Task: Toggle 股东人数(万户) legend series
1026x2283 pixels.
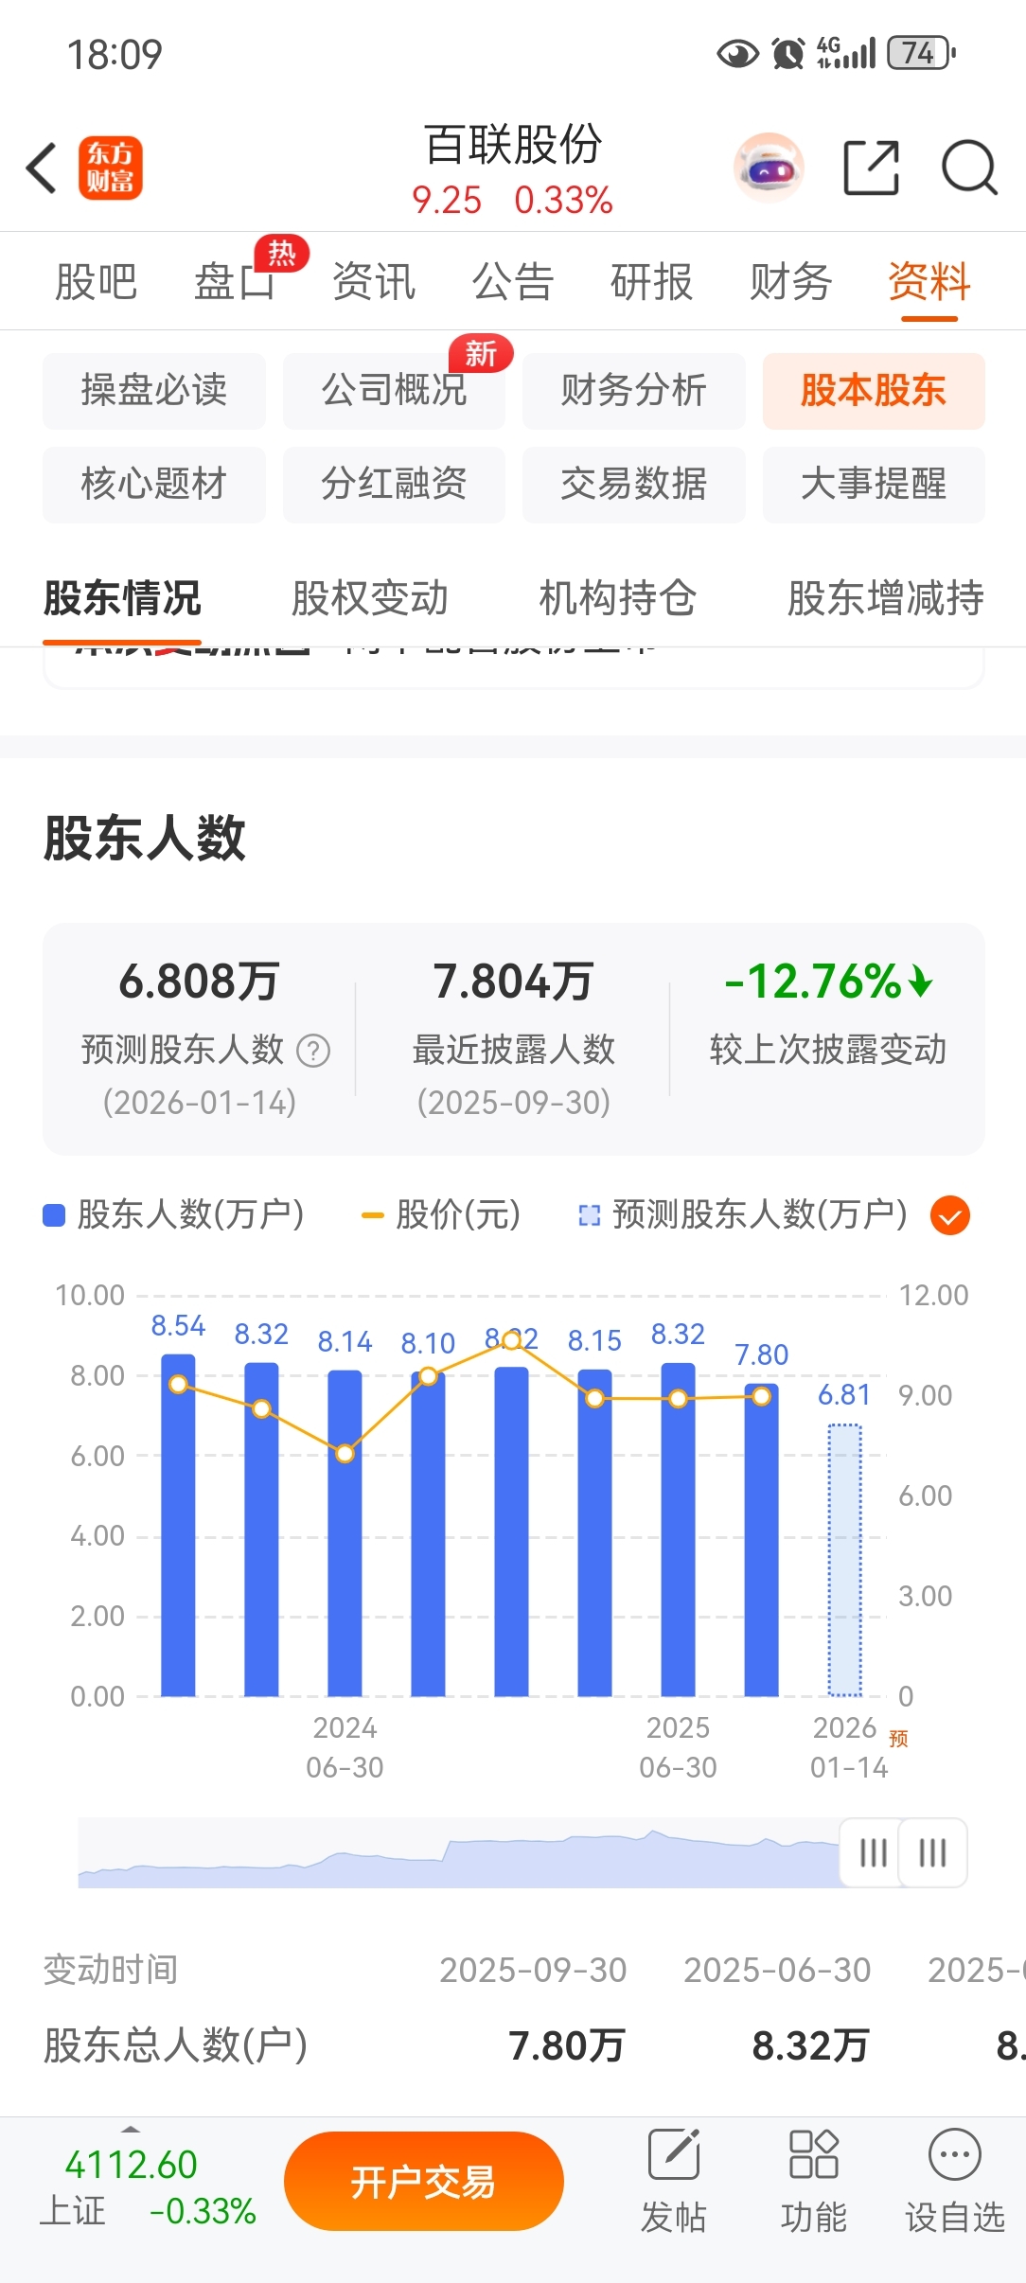Action: (x=174, y=1214)
